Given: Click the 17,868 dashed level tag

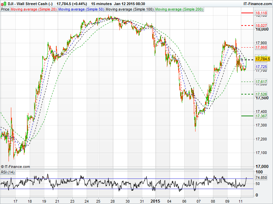Looking at the screenshot, I should [261, 47].
